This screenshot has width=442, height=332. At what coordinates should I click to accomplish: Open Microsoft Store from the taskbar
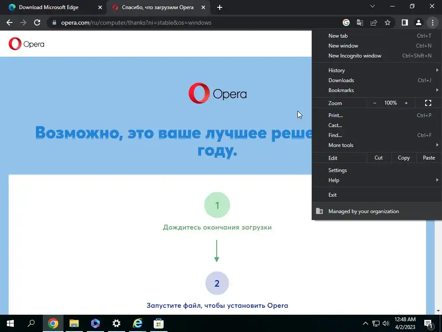pyautogui.click(x=159, y=323)
